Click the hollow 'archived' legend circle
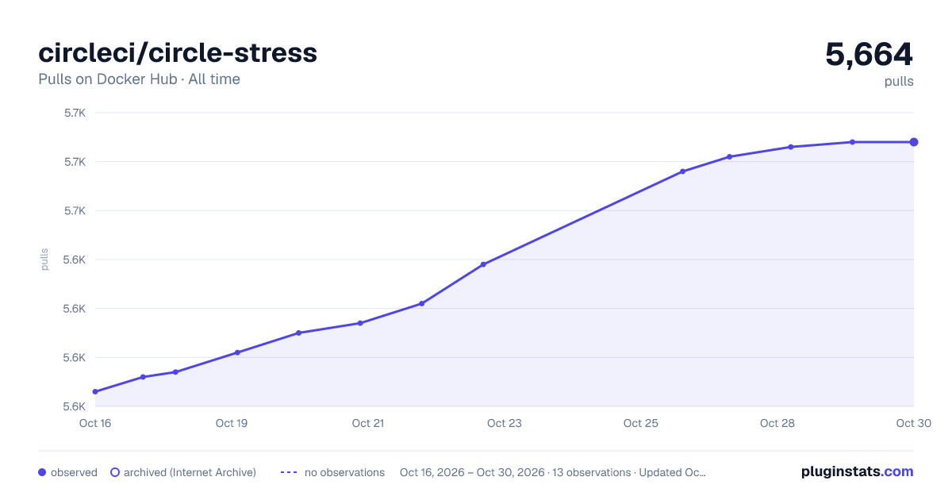 (115, 472)
